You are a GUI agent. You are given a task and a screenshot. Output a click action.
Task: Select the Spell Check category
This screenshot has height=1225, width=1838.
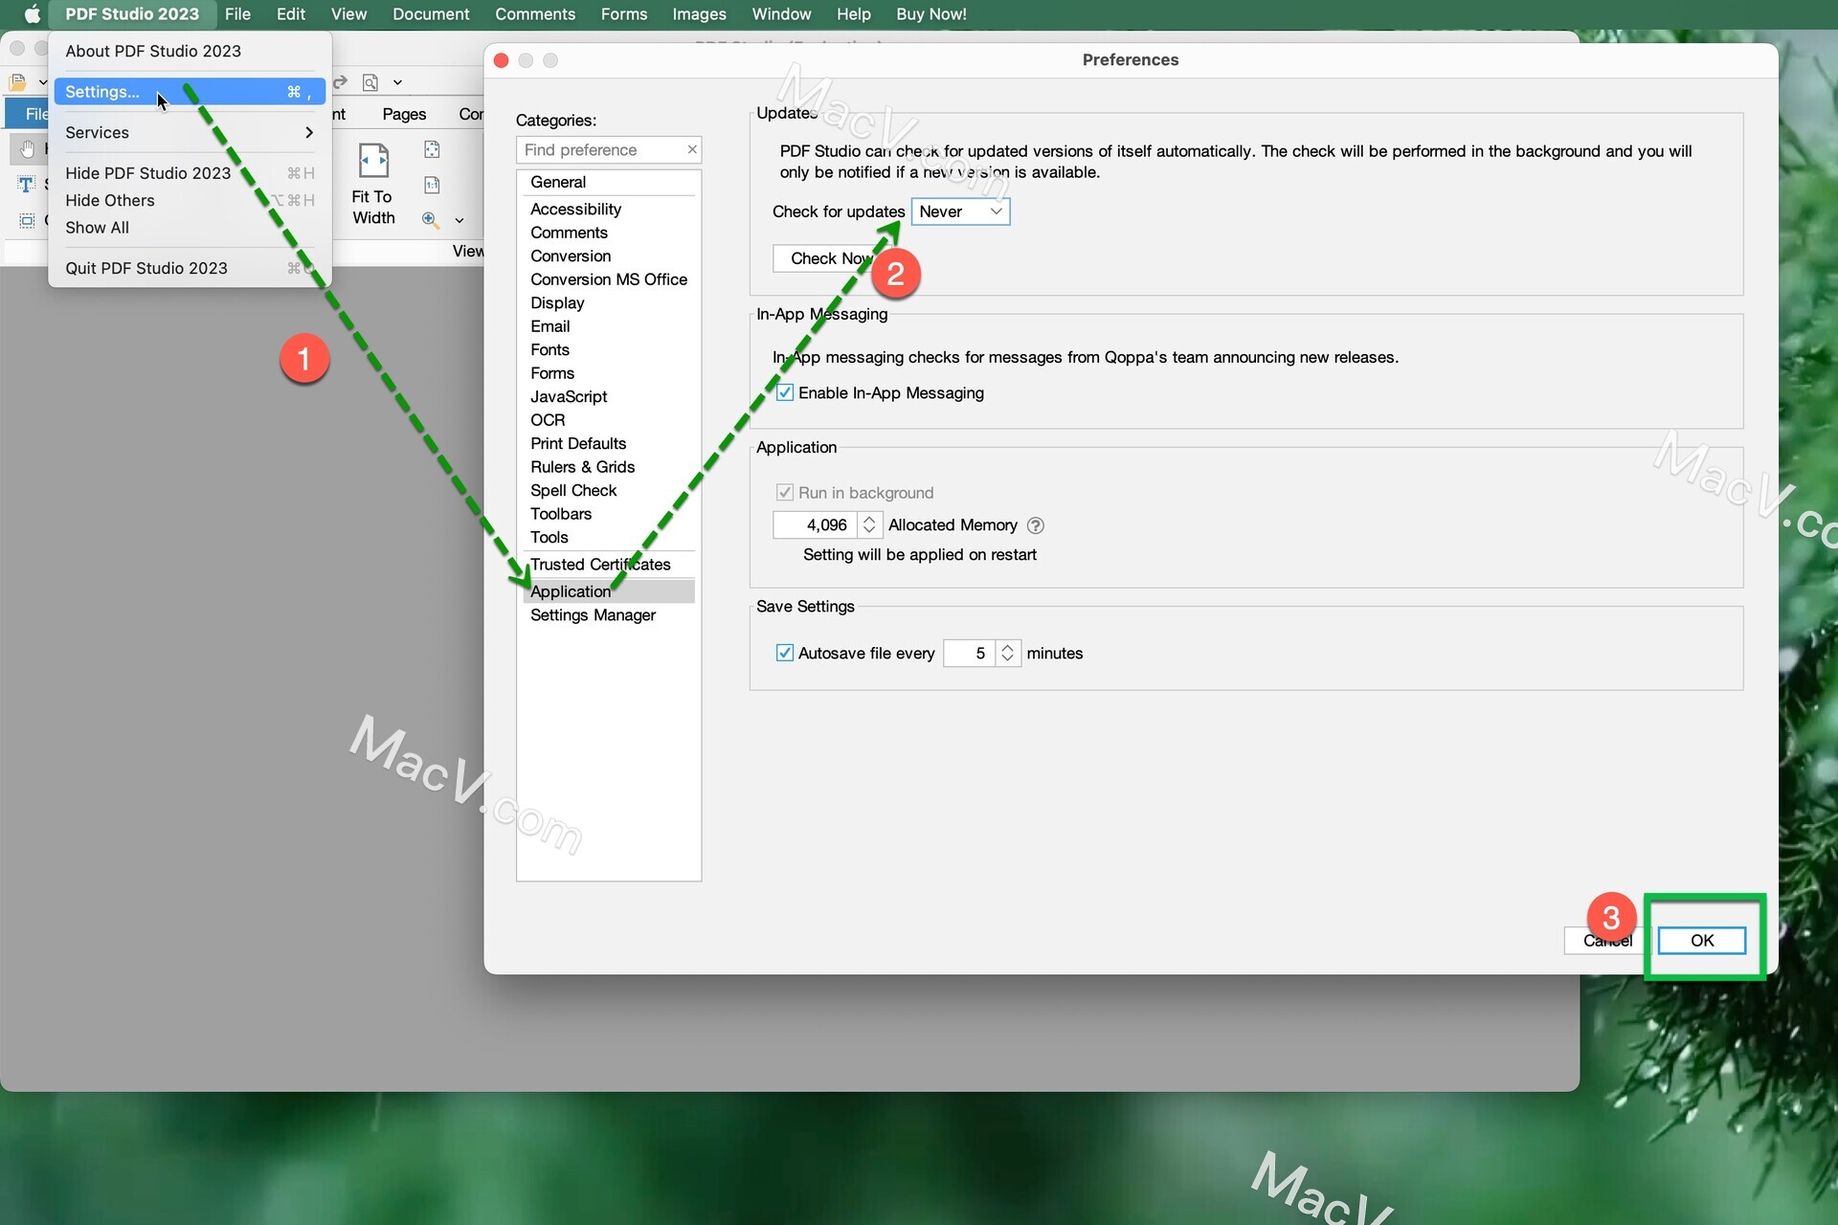tap(608, 490)
